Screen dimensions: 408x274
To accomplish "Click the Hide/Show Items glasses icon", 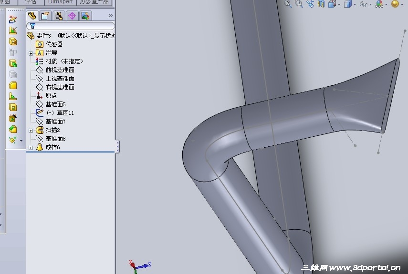I will coord(363,4).
